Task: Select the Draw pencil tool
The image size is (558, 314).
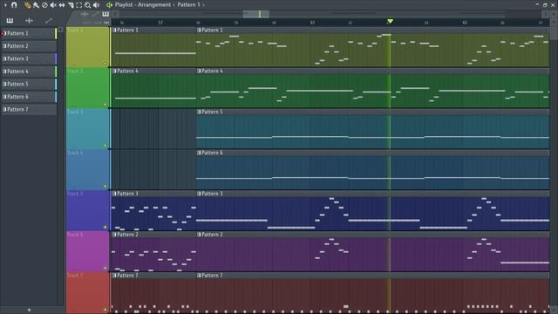Action: tap(27, 5)
